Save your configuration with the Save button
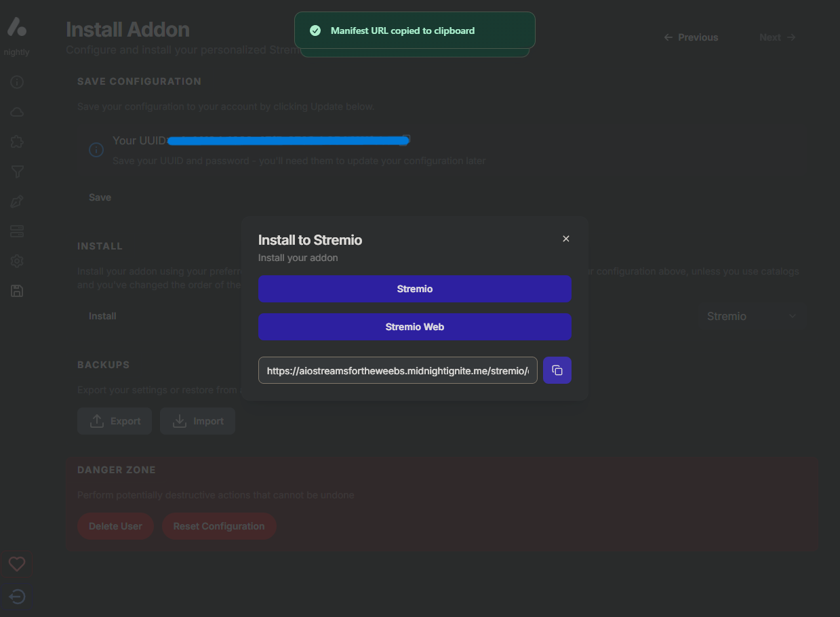 (100, 197)
